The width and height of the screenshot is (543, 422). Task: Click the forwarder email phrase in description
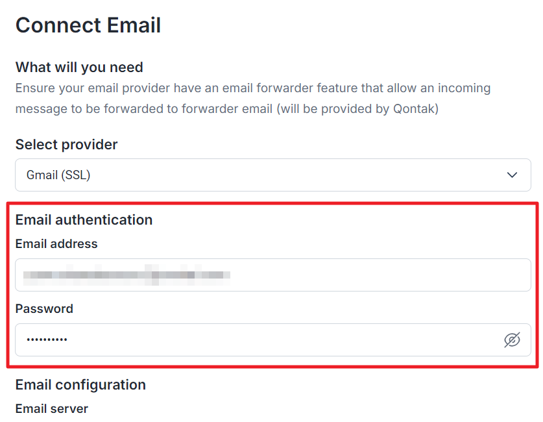227,109
